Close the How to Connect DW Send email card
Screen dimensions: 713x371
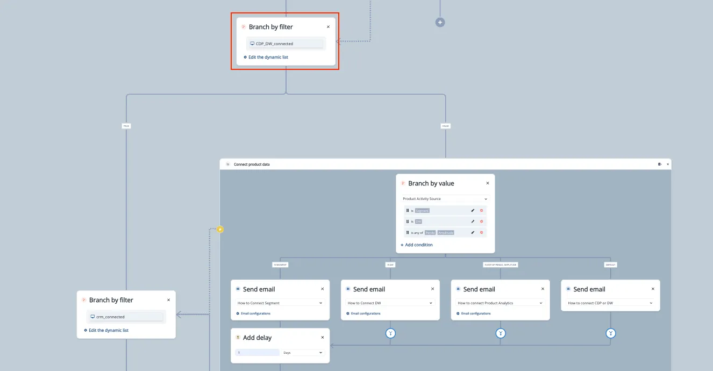(433, 289)
